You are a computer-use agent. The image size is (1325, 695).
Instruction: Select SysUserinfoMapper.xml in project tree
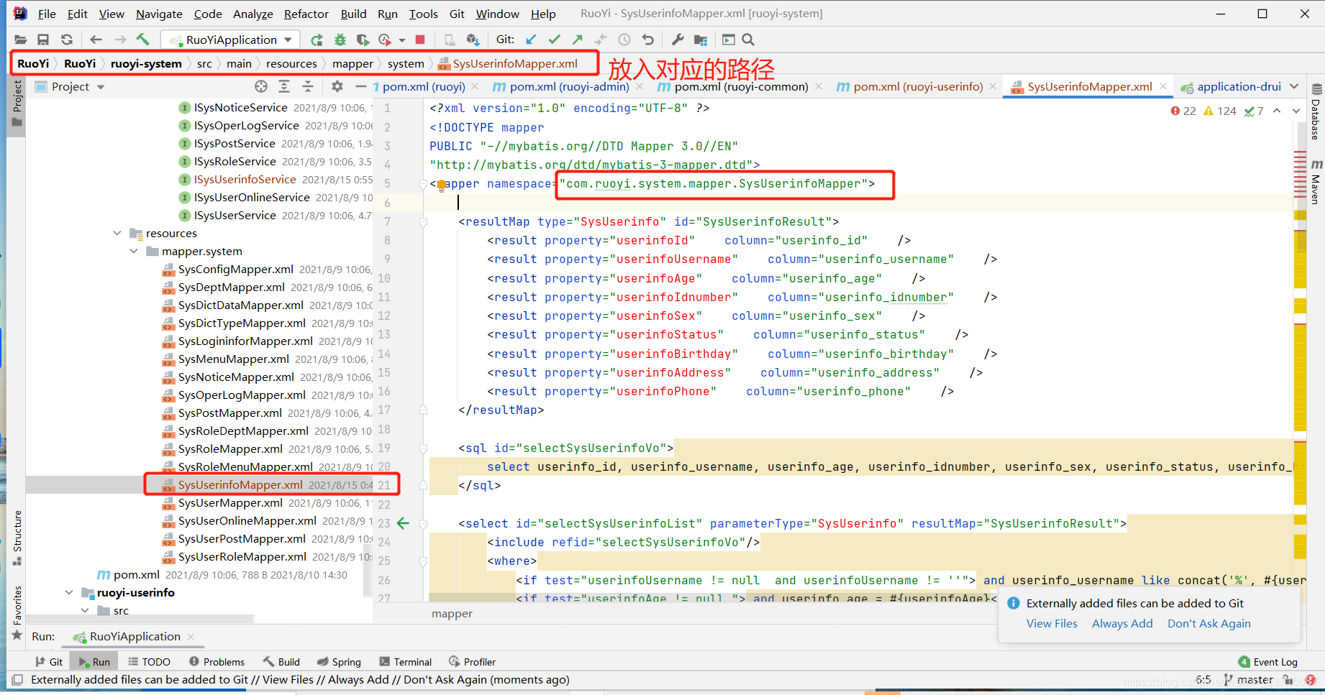[240, 484]
